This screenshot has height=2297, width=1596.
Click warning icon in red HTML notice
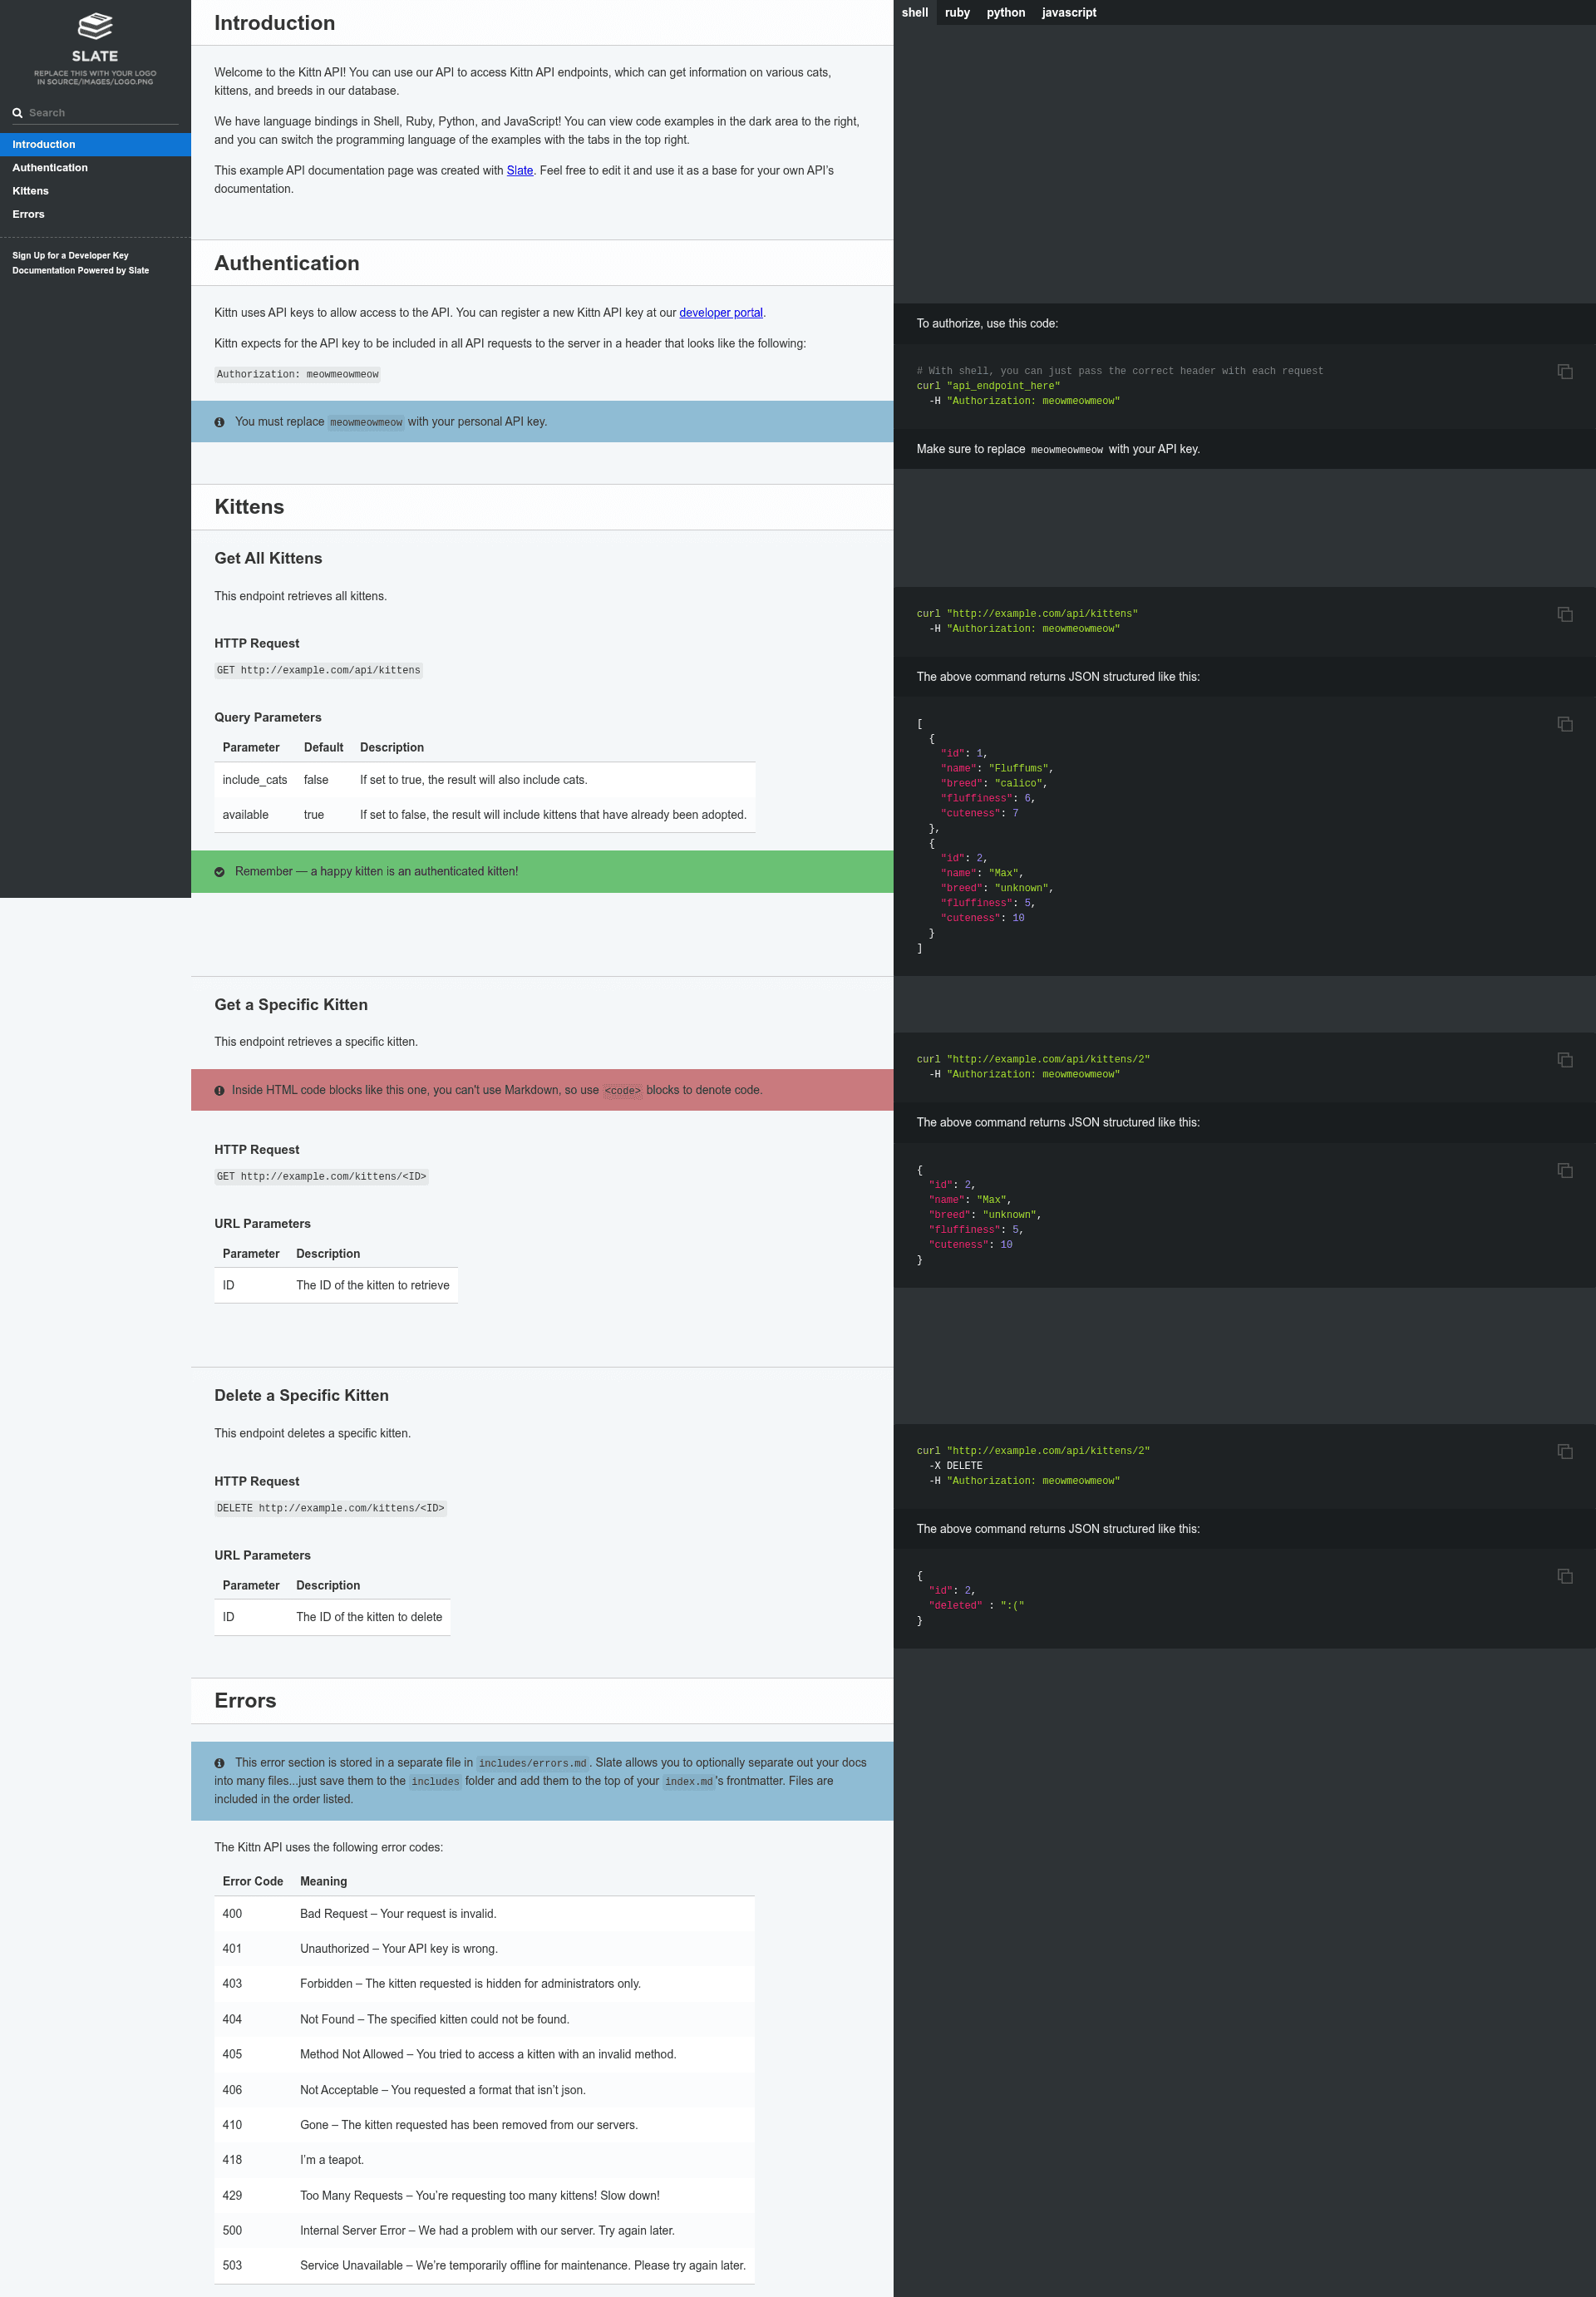point(219,1091)
